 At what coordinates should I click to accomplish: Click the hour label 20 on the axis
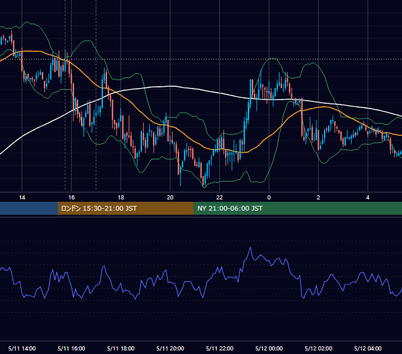click(x=170, y=198)
